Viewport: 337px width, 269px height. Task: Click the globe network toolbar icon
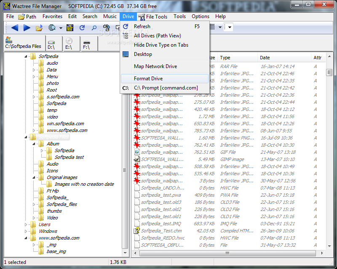click(x=52, y=28)
